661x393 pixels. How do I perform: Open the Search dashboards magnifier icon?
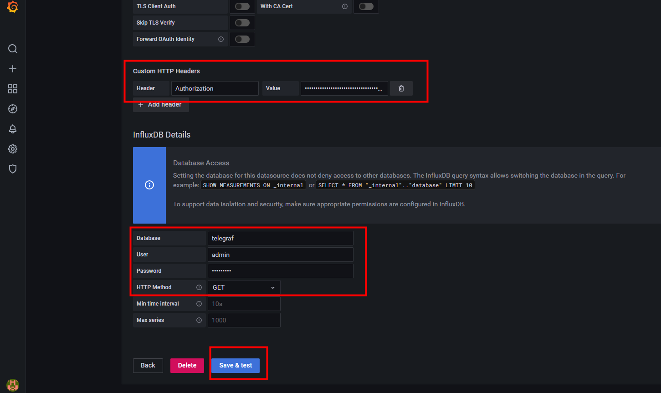coord(13,49)
